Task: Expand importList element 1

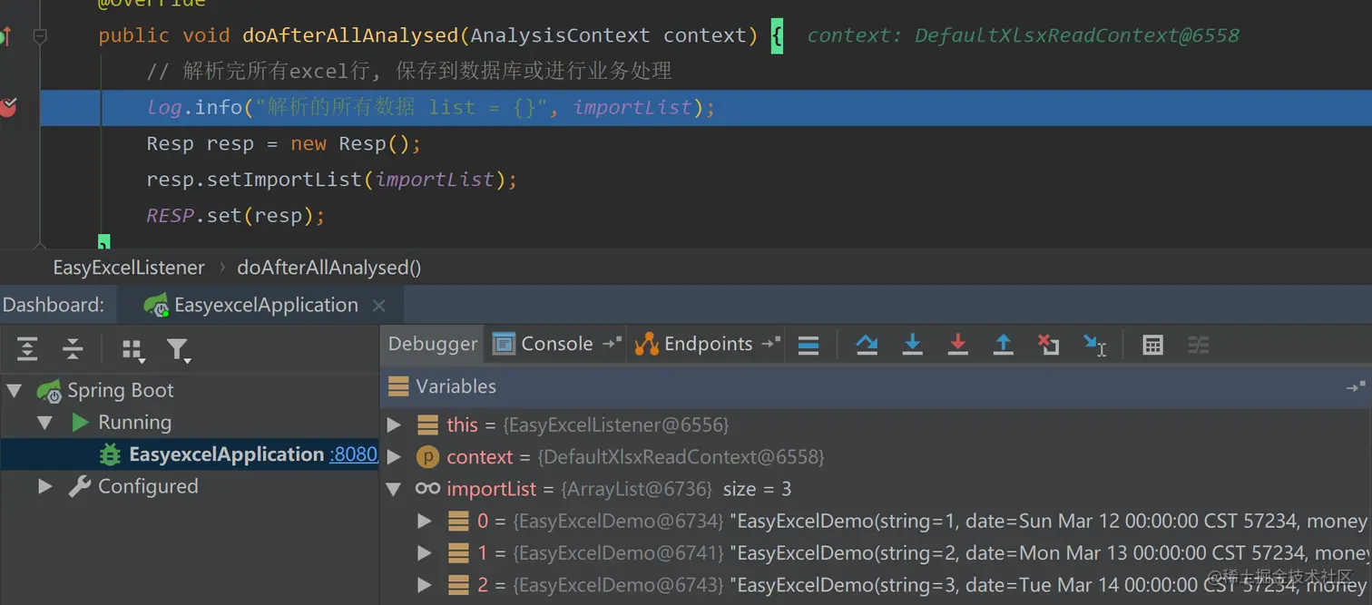Action: point(424,553)
